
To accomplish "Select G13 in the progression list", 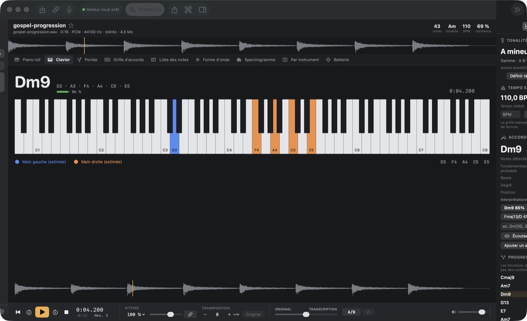I will point(505,303).
